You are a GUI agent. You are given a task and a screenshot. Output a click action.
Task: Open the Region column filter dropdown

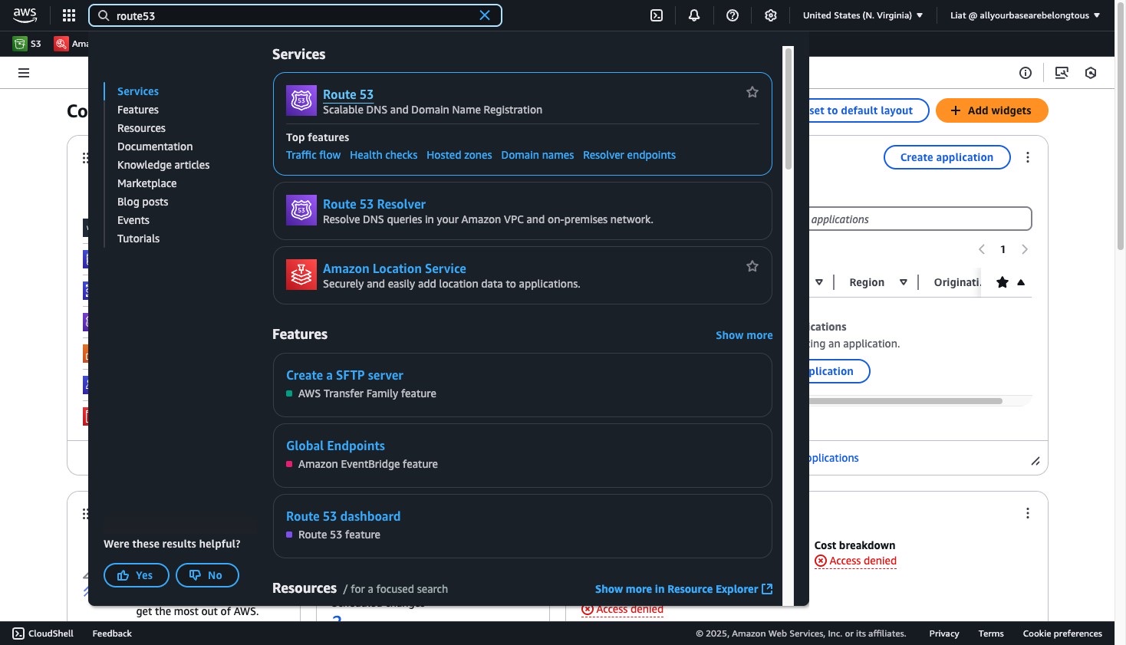point(904,282)
